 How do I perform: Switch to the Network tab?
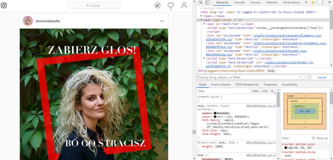tap(272, 3)
